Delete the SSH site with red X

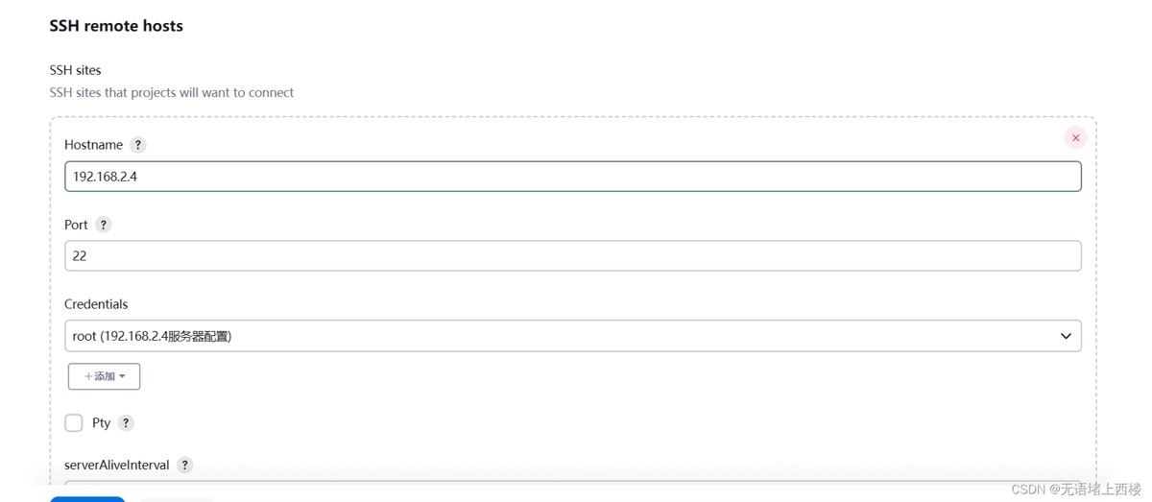point(1075,138)
